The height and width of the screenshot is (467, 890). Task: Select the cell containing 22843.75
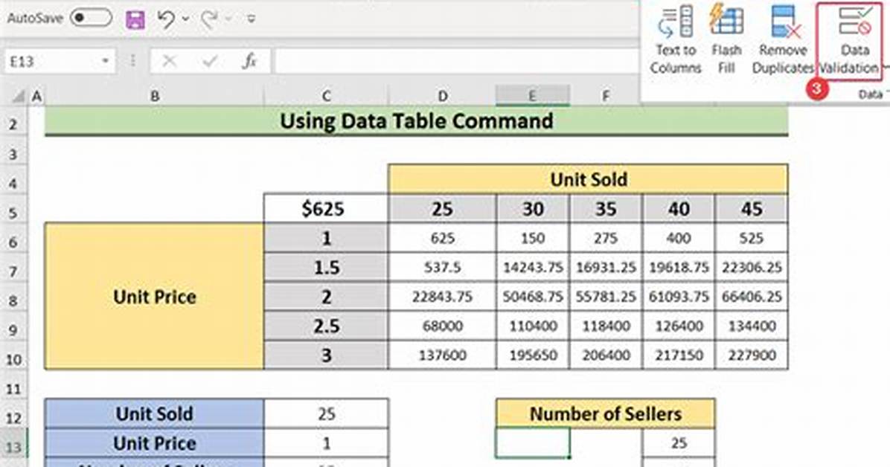pos(442,296)
